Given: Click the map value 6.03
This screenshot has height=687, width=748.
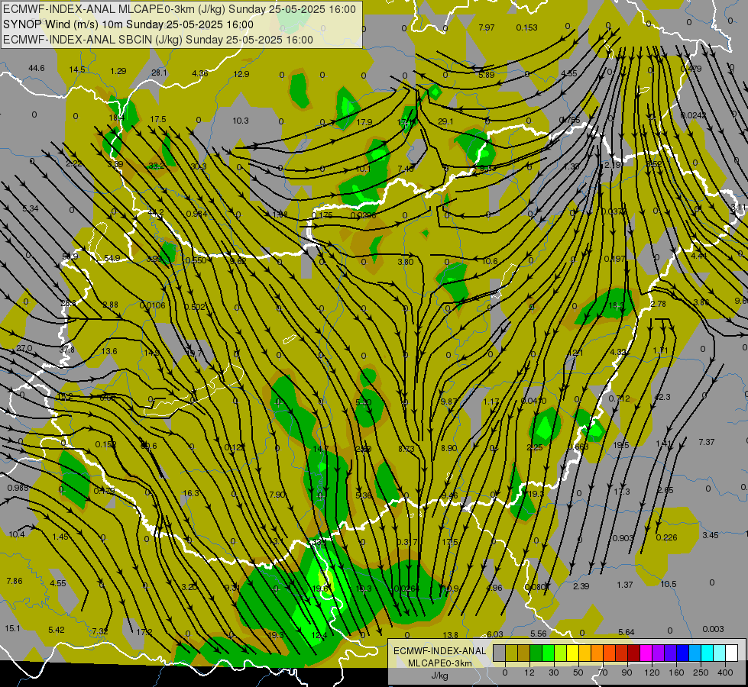Looking at the screenshot, I should click(x=494, y=634).
